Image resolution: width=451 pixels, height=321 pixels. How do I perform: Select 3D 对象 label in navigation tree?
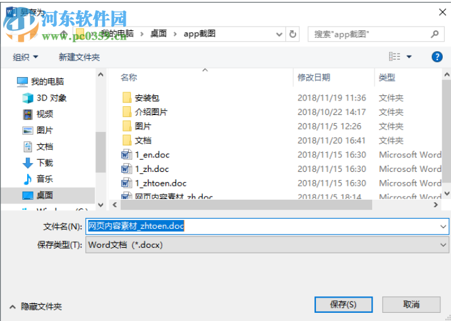coord(52,98)
